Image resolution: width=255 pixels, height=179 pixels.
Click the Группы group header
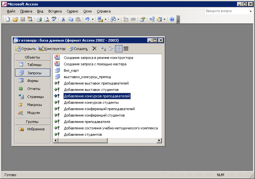click(32, 122)
